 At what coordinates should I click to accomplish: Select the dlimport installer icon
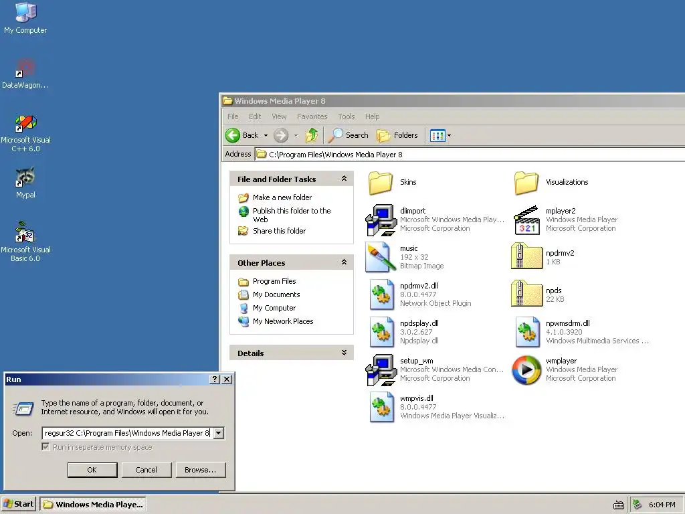click(x=381, y=220)
